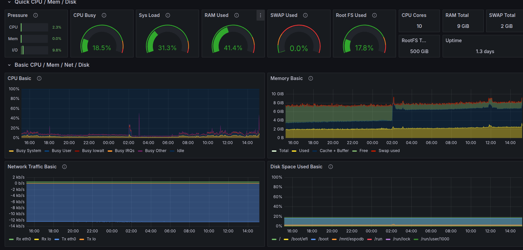
Task: Toggle the /mnt/espodb series in disk legend
Action: (x=351, y=239)
